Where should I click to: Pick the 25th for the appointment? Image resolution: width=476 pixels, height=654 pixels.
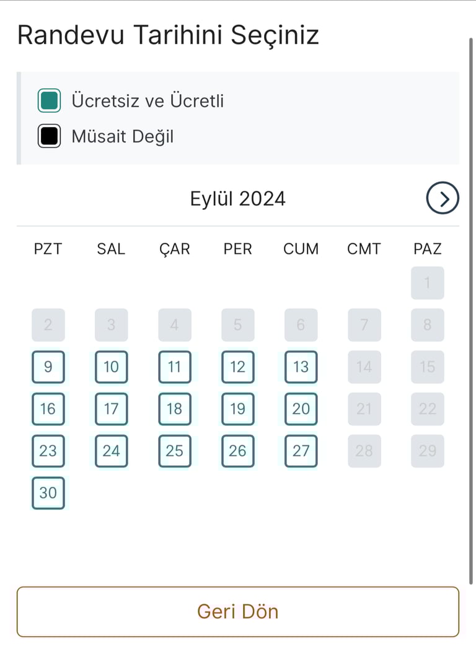(x=175, y=451)
